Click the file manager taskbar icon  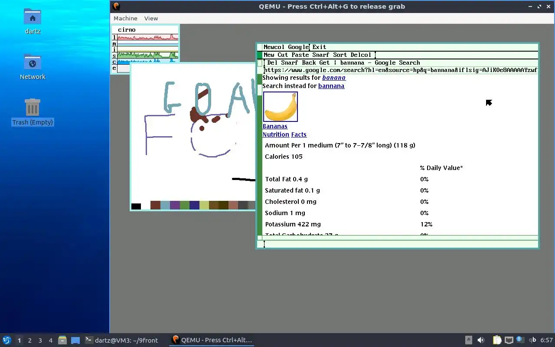coord(62,340)
